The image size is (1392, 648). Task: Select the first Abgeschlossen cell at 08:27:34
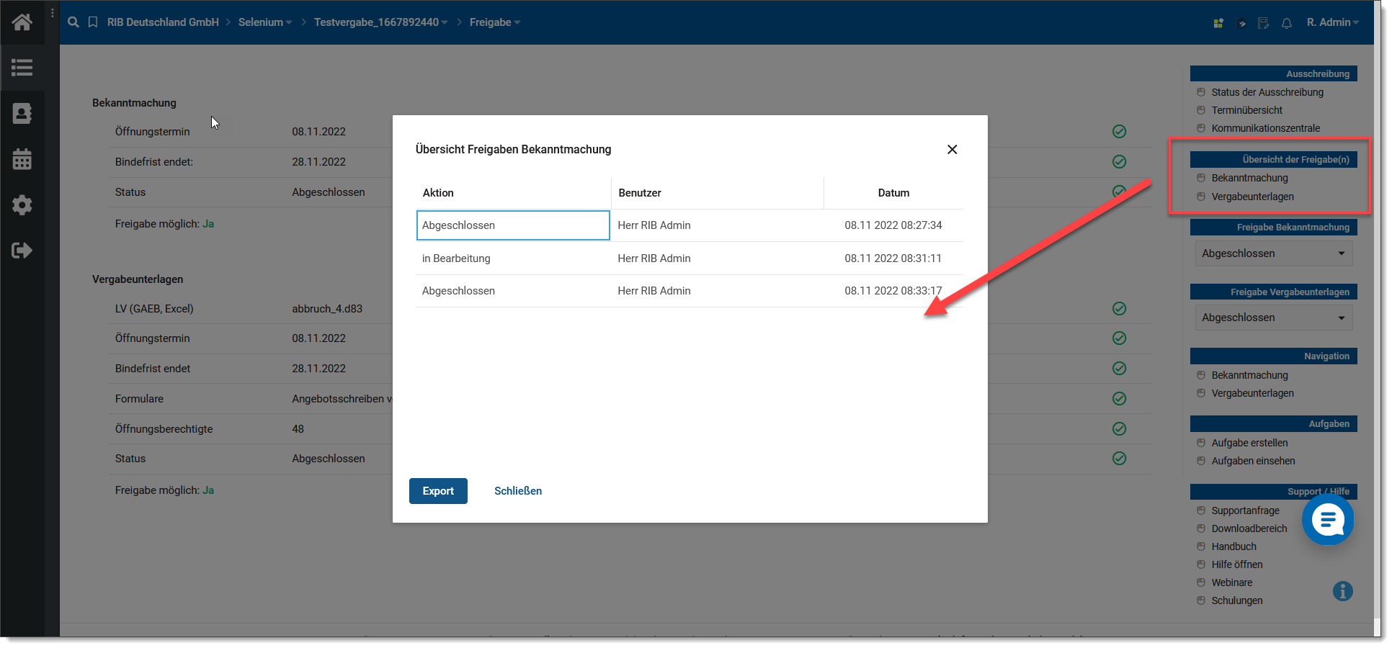[x=513, y=225]
